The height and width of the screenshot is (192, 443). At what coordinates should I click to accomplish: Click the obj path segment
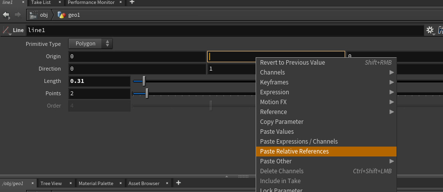click(44, 15)
